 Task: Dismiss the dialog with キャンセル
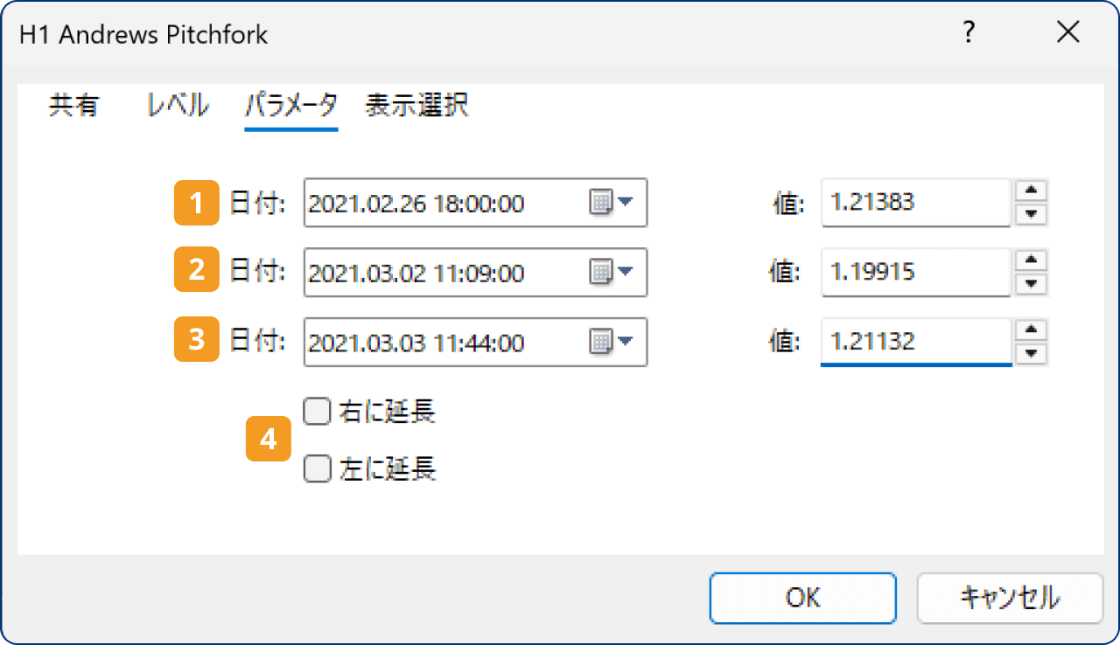pyautogui.click(x=1010, y=598)
